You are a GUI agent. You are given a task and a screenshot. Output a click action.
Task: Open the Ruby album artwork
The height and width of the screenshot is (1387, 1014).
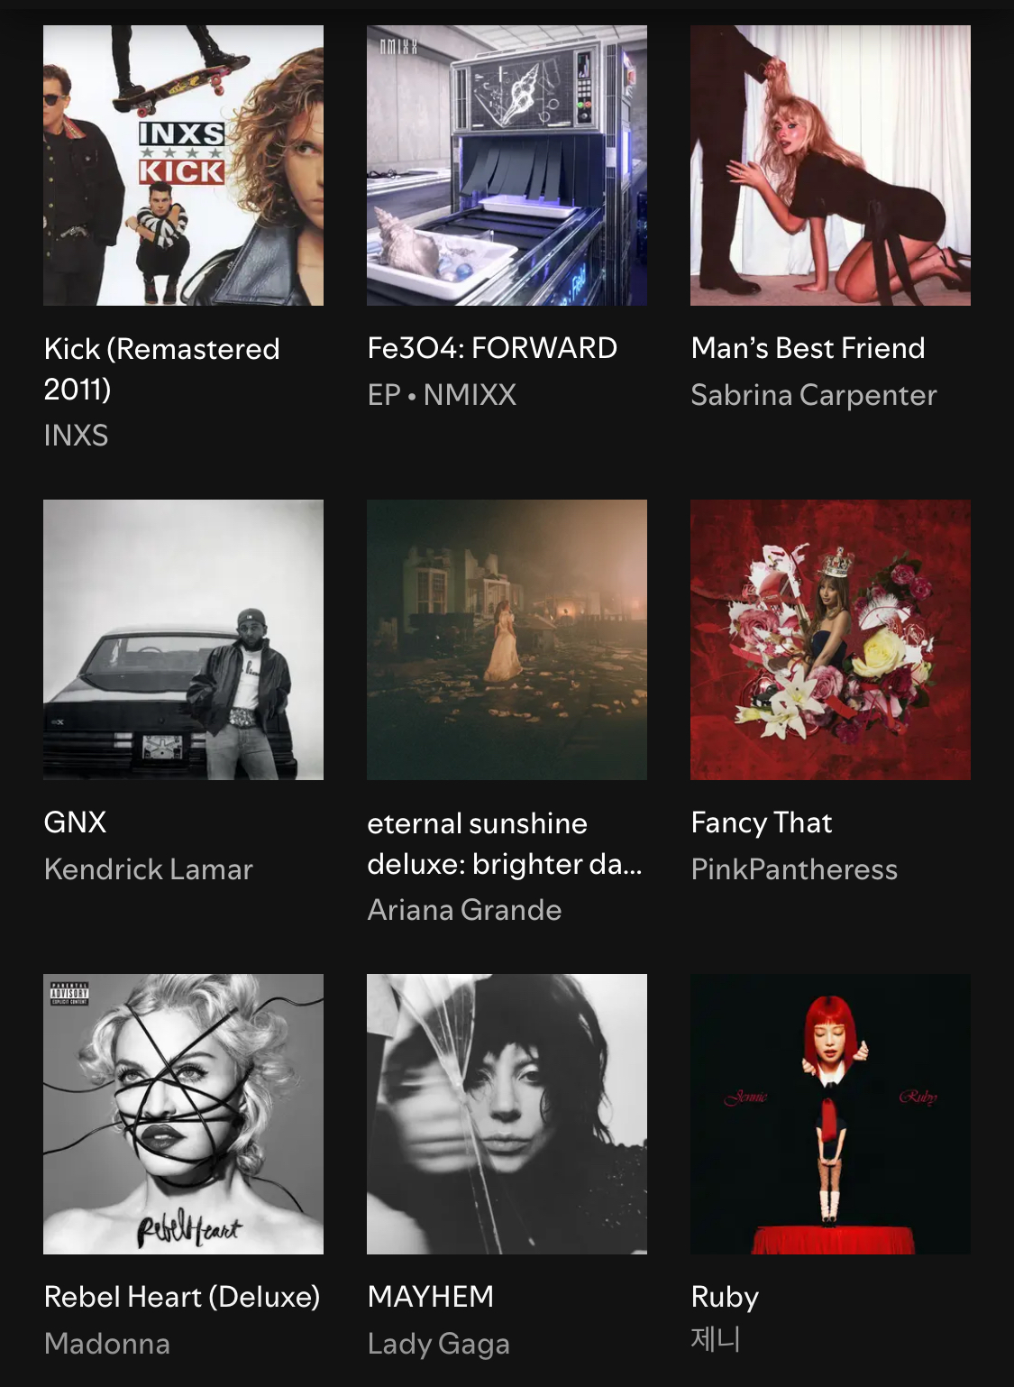coord(830,1114)
